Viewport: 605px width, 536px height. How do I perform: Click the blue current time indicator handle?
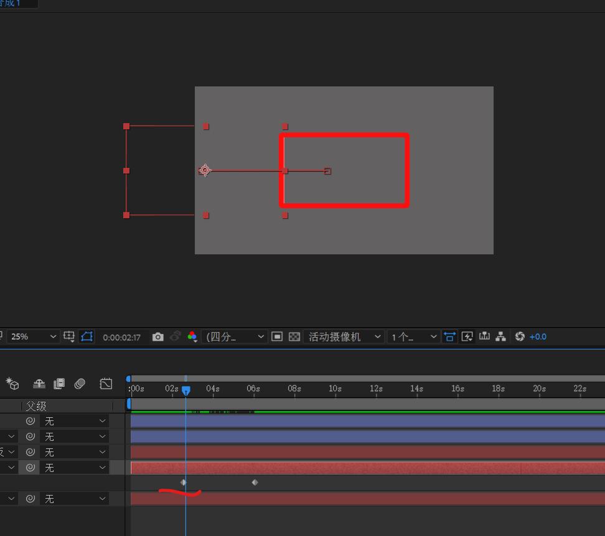click(x=185, y=390)
